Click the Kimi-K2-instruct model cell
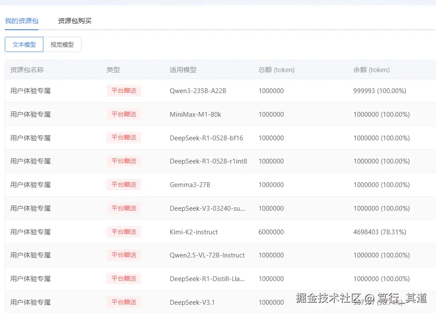Screen dimensions: 436x313 coord(194,232)
